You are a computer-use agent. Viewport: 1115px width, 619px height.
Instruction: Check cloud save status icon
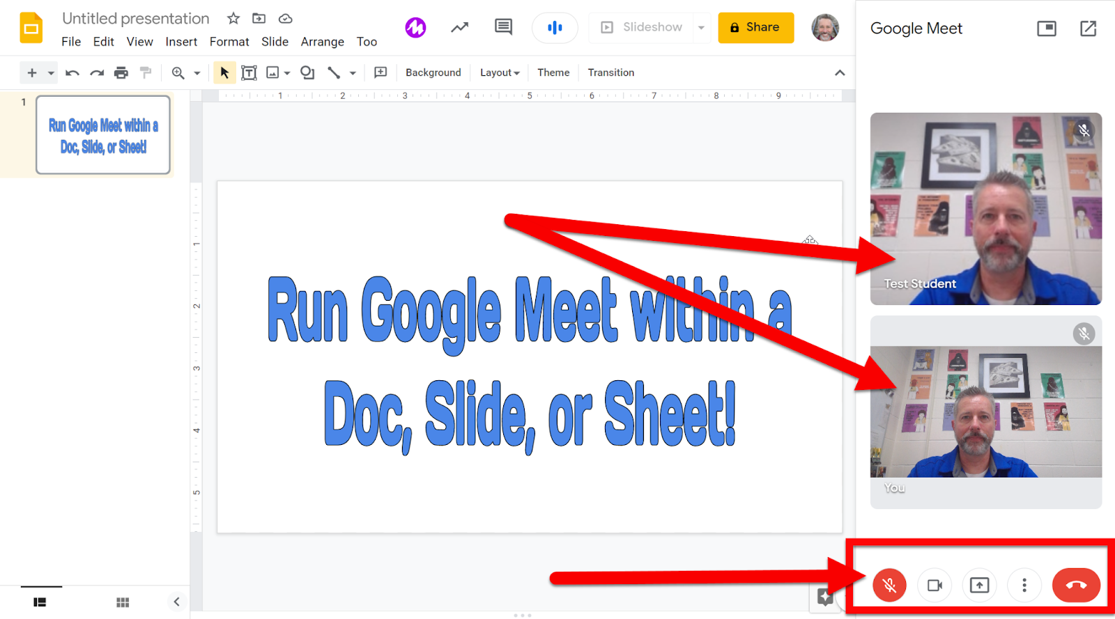[x=285, y=19]
